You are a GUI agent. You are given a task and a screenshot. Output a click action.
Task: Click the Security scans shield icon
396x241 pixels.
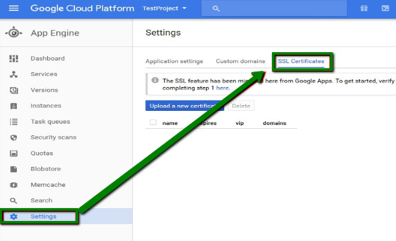pyautogui.click(x=14, y=137)
